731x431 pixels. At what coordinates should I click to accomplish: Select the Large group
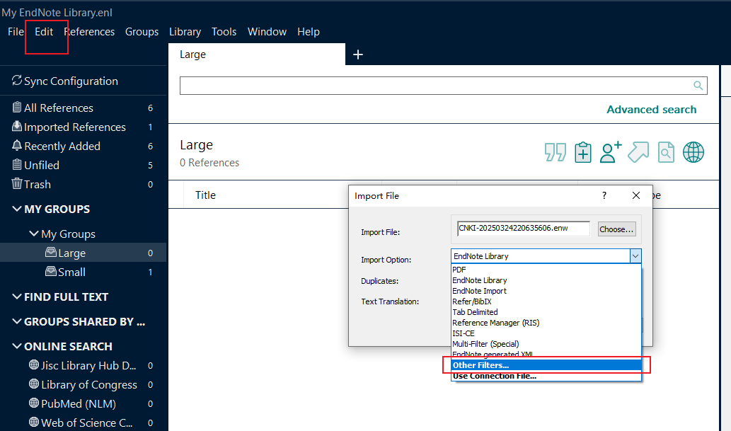coord(83,253)
